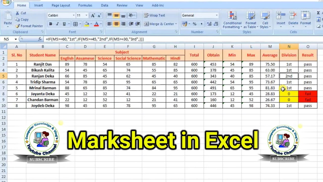The image size is (323, 182).
Task: Open the Clipboard dialog launcher
Action: click(x=42, y=32)
